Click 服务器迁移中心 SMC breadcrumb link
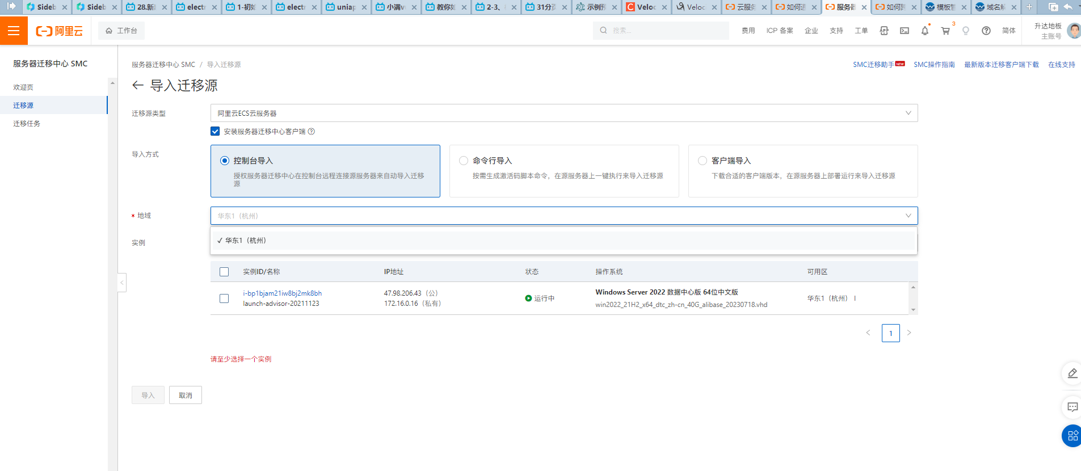 tap(163, 65)
